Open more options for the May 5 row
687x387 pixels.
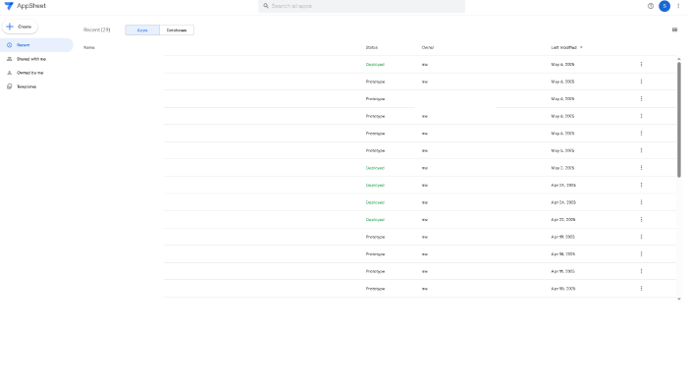[x=642, y=150]
